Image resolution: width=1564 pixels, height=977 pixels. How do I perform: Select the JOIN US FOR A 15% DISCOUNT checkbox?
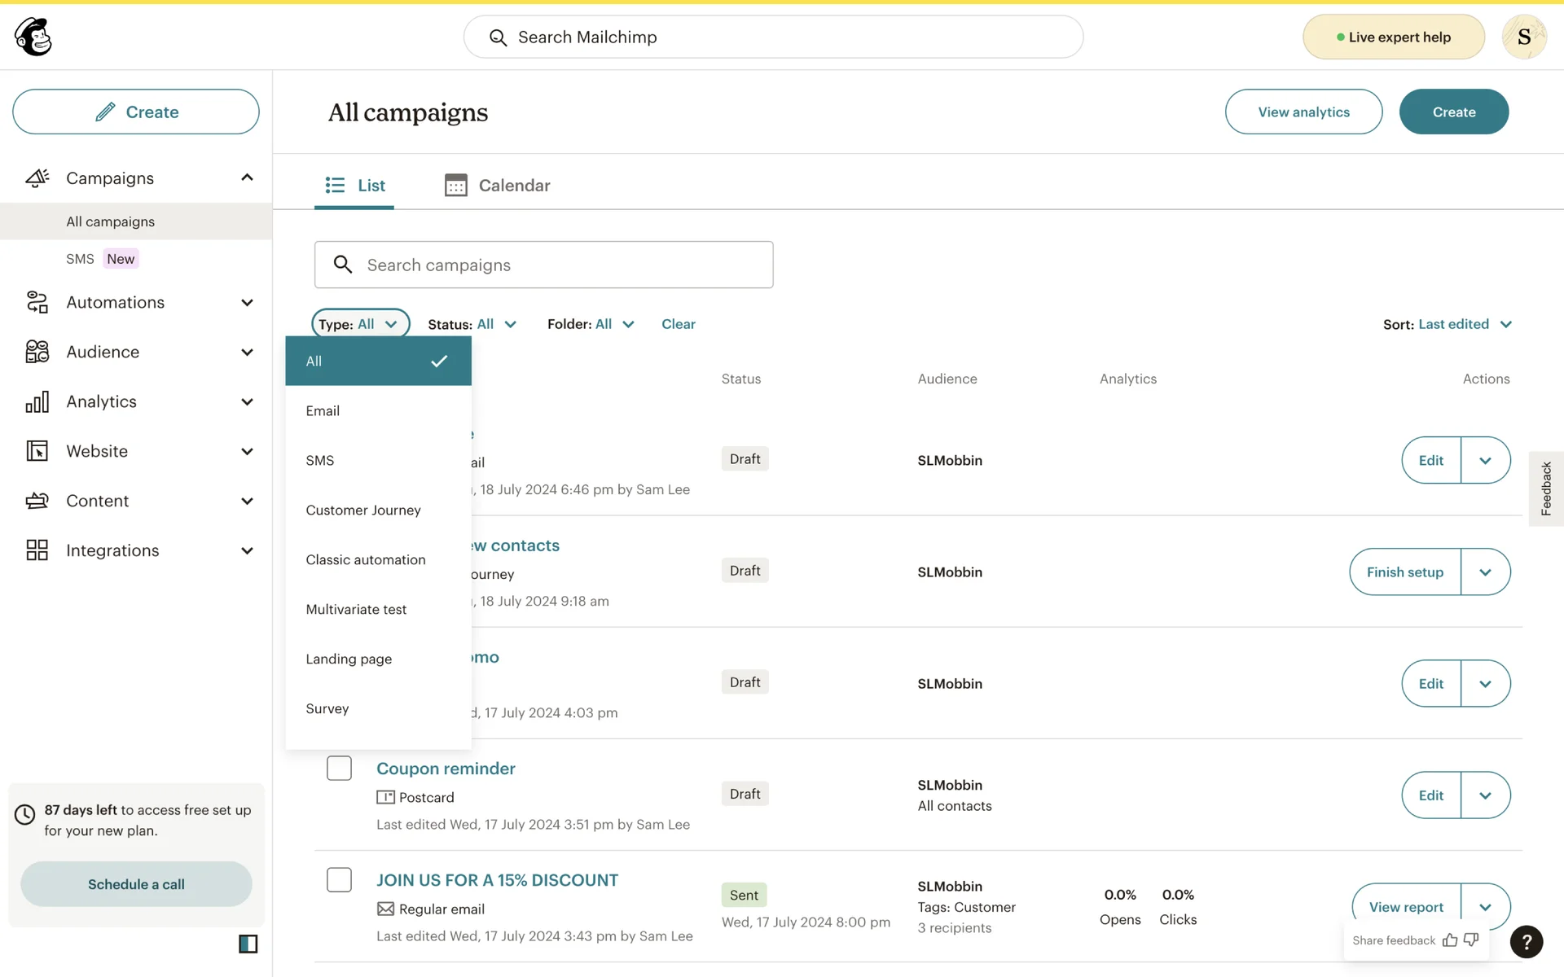339,879
